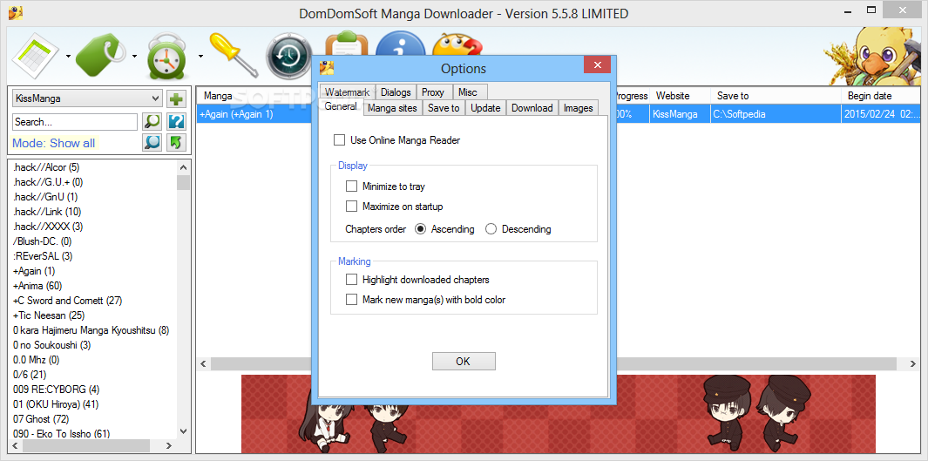Click the blue magnifier icon beside Mode
Image resolution: width=928 pixels, height=461 pixels.
pos(152,143)
